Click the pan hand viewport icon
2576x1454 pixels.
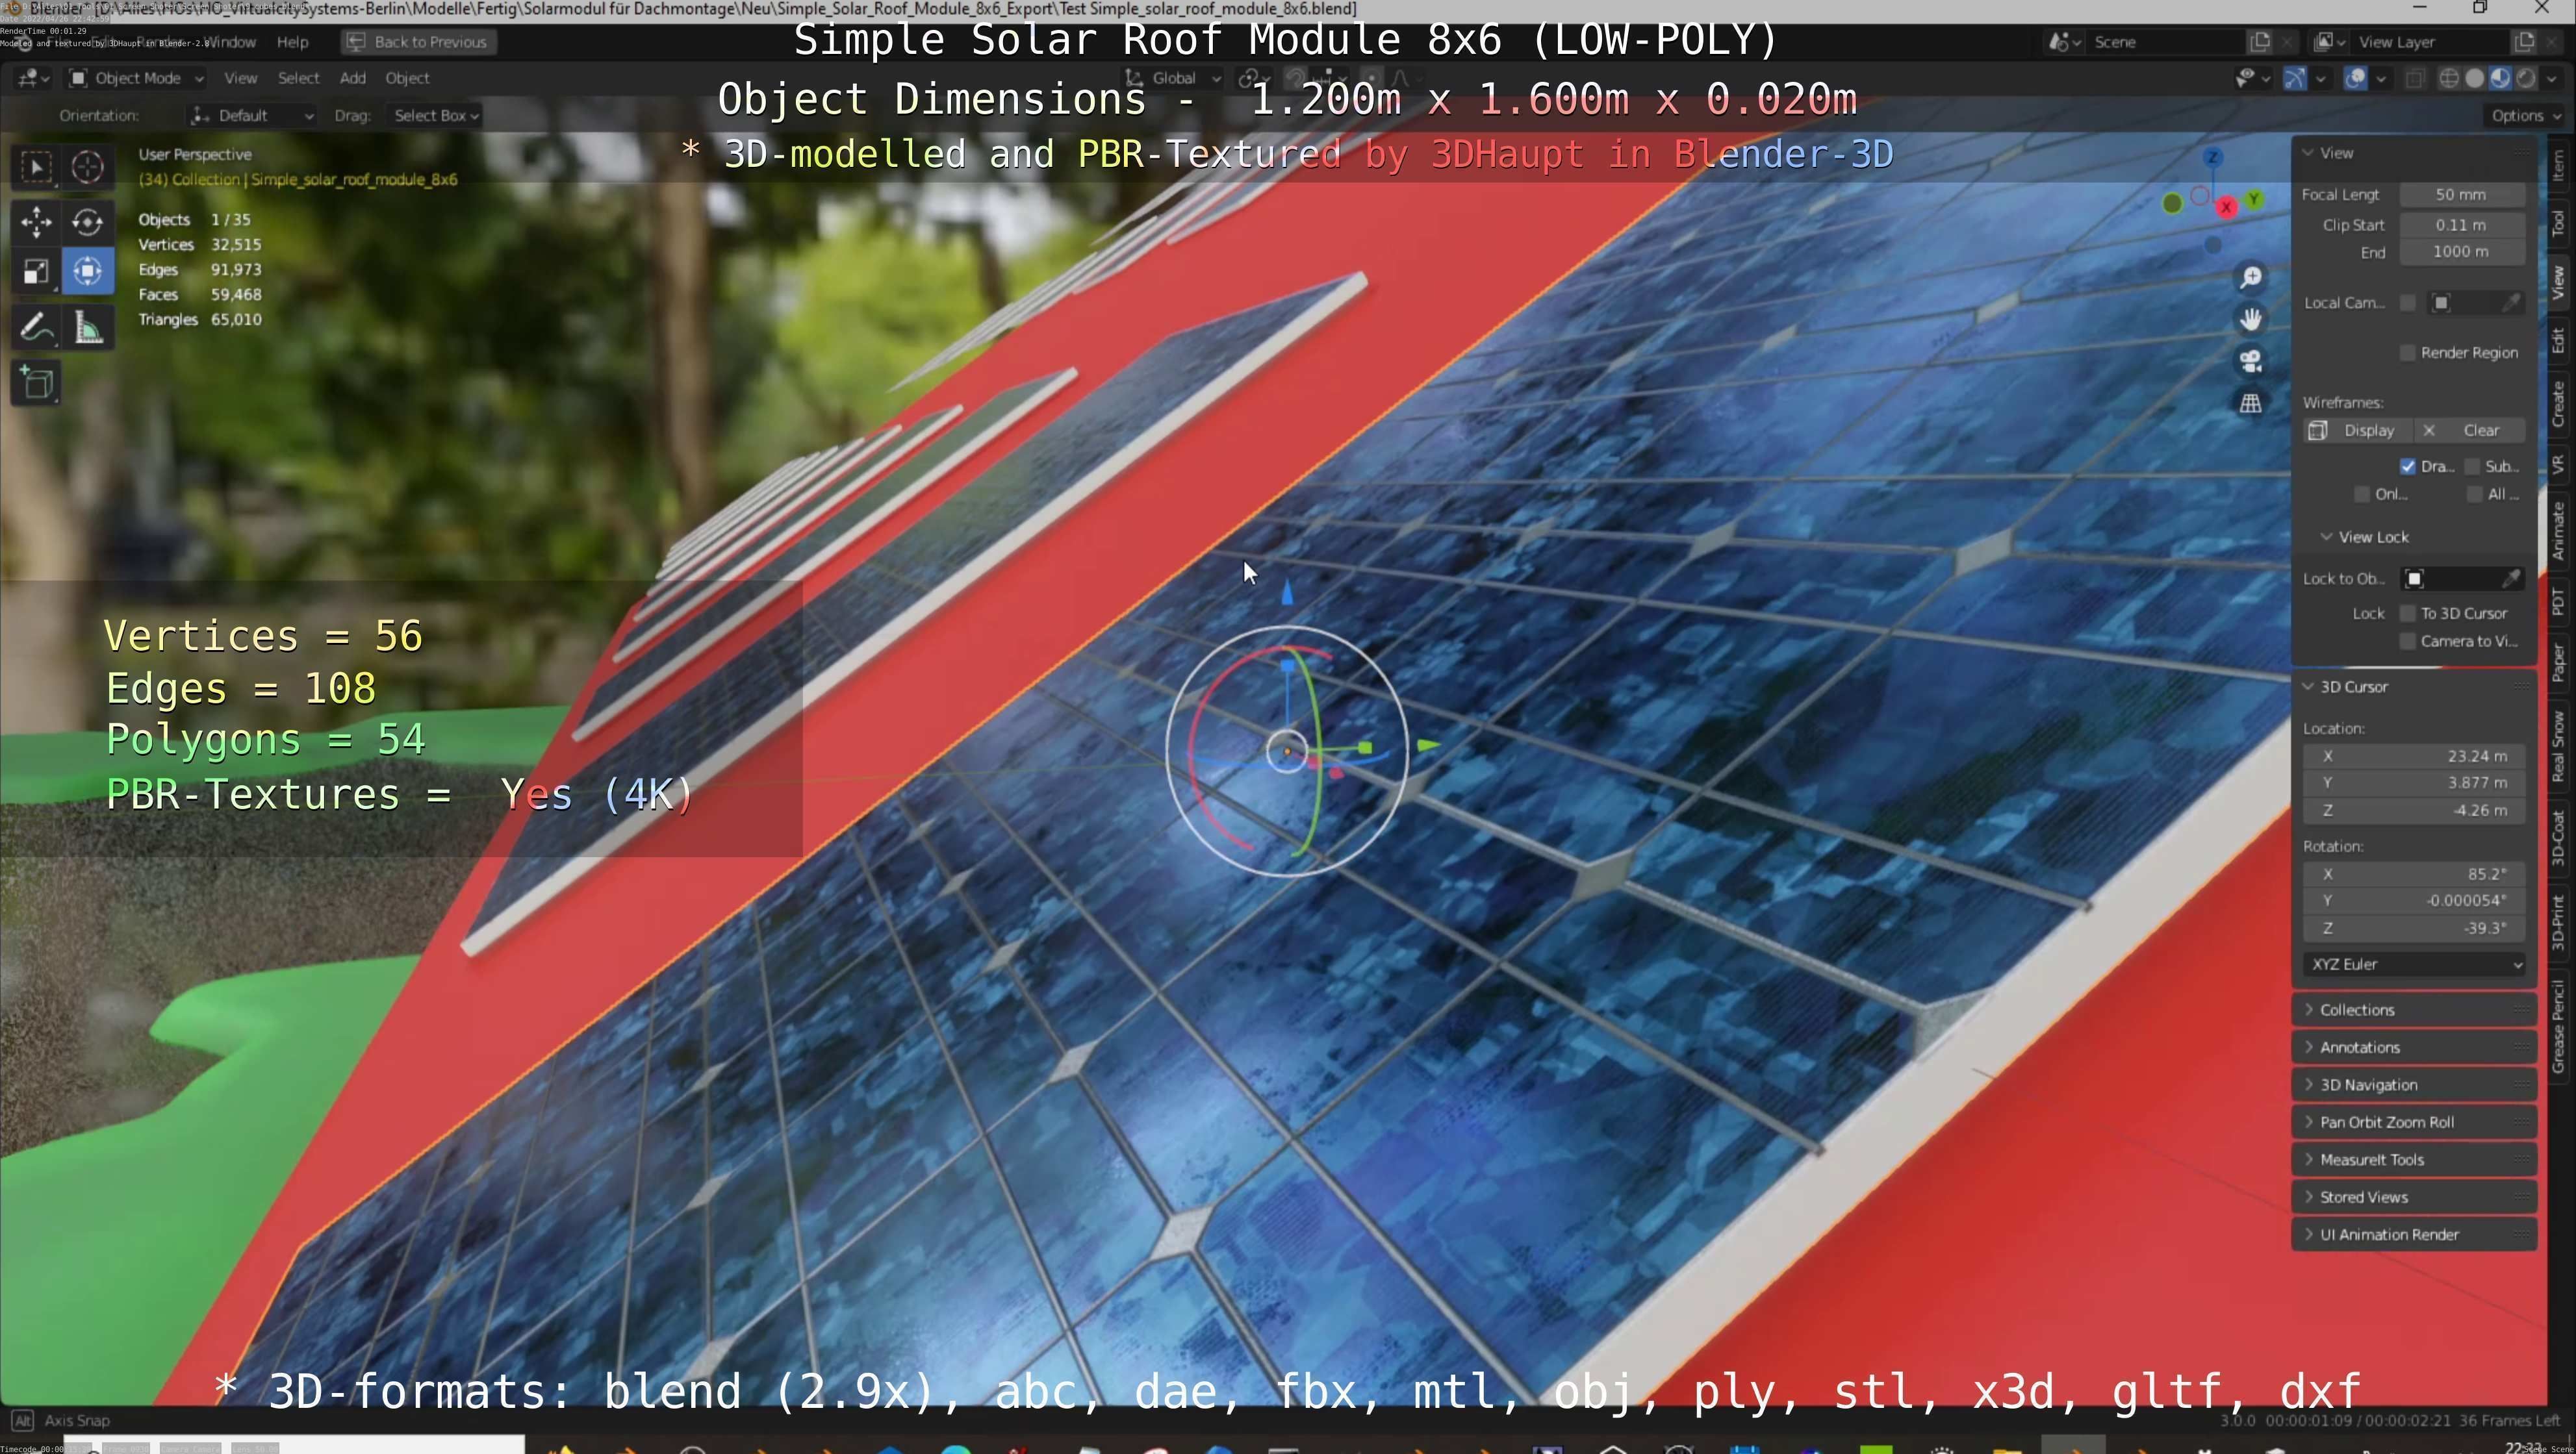click(x=2250, y=320)
